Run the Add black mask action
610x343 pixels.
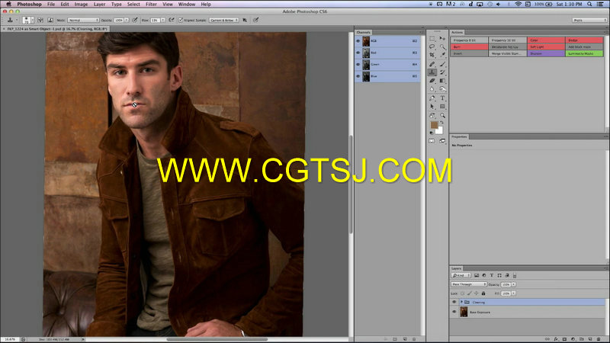click(x=584, y=46)
